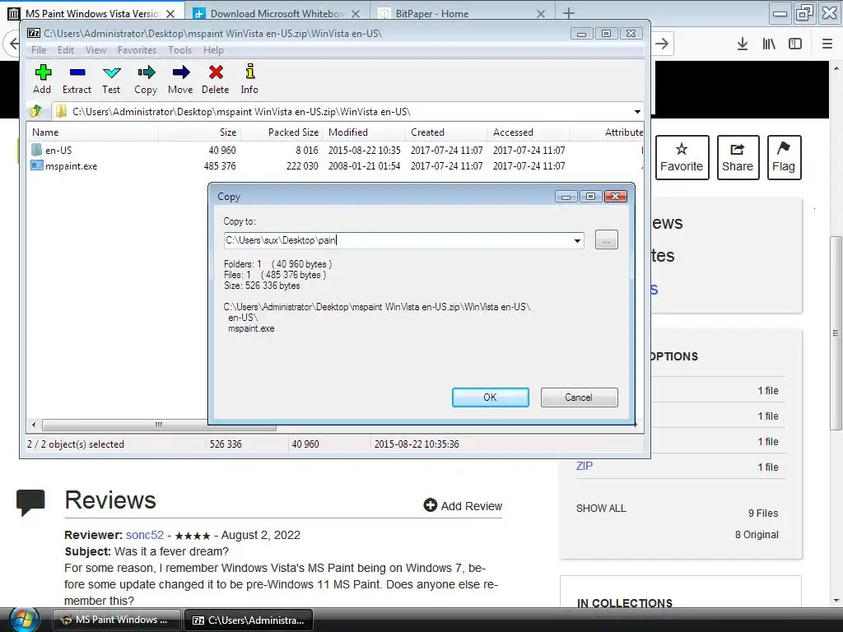
Task: Expand the Copy to path dropdown
Action: (x=577, y=240)
